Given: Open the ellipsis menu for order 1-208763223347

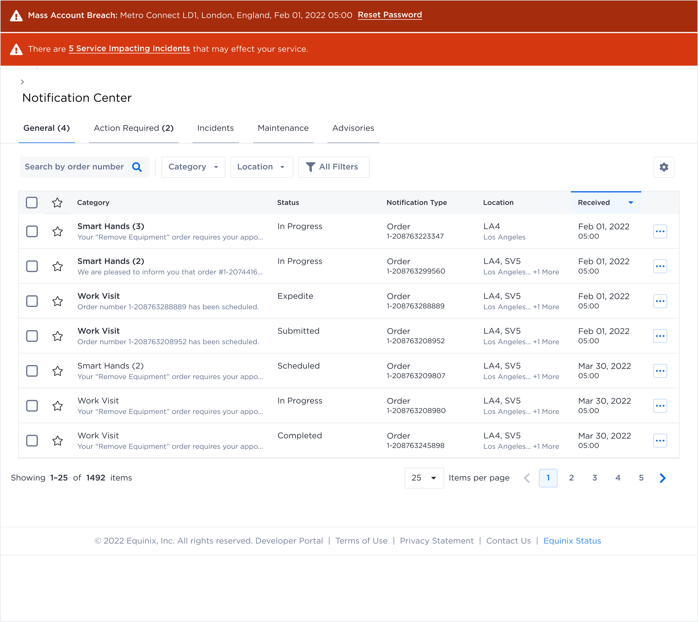Looking at the screenshot, I should pos(660,231).
